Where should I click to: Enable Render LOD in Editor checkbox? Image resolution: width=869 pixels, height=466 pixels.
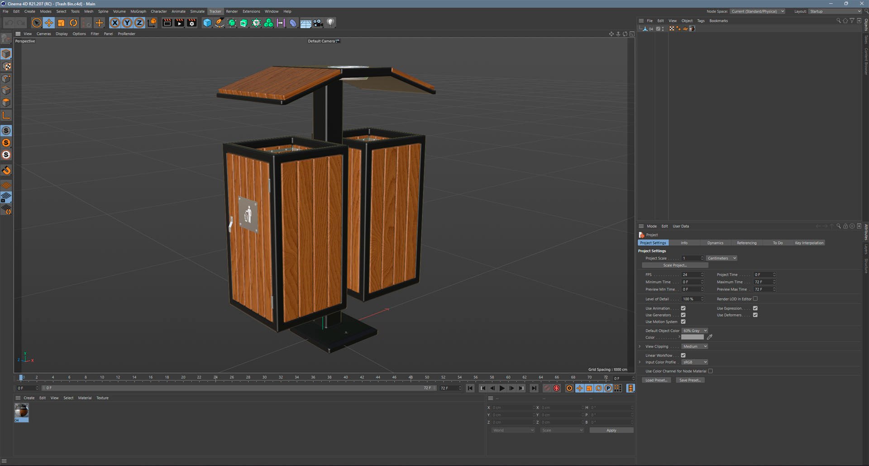[x=755, y=299]
